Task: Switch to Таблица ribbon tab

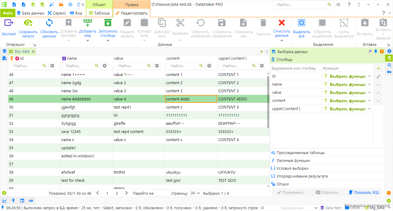Action: point(99,13)
